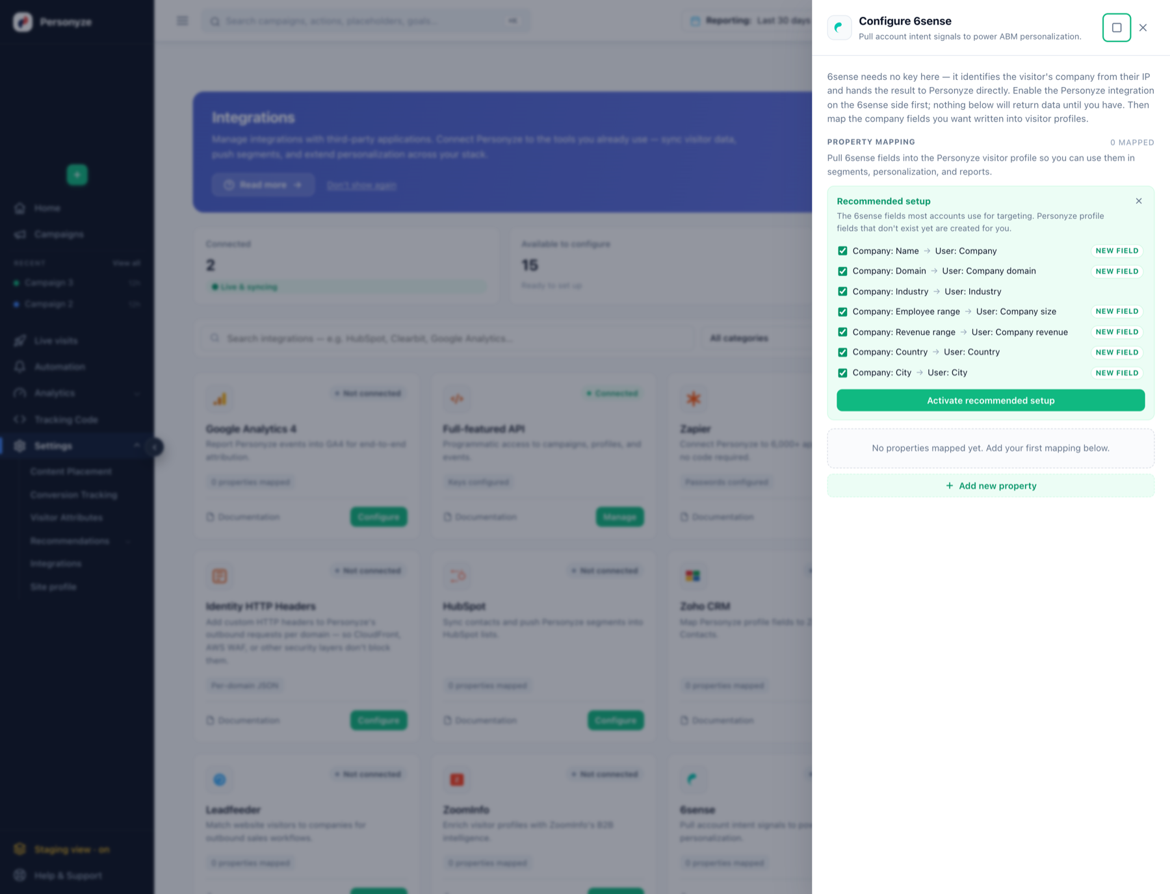Collapse the sidebar with the arrow handle
This screenshot has width=1170, height=894.
pos(155,446)
